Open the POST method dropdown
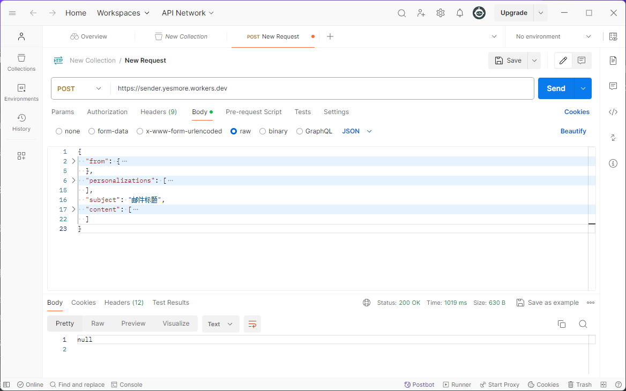The height and width of the screenshot is (391, 626). 80,88
